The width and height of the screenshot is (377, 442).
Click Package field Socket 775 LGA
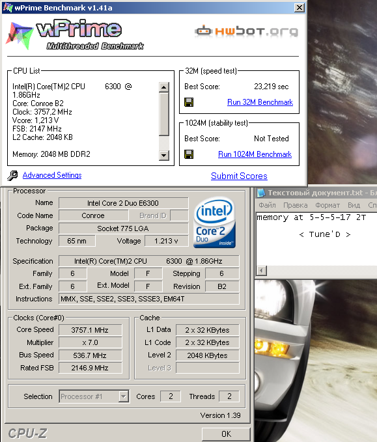click(x=123, y=228)
